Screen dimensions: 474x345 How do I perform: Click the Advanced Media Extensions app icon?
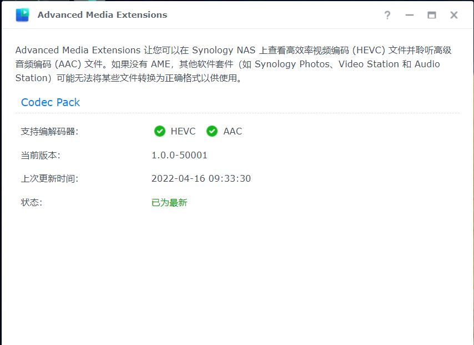[22, 15]
